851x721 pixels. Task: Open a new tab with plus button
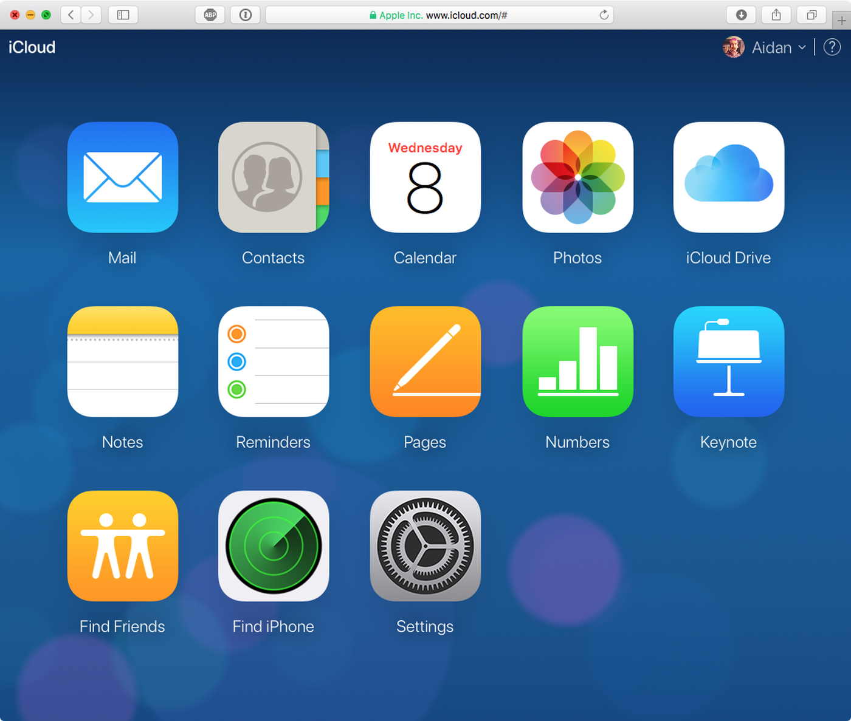tap(841, 21)
